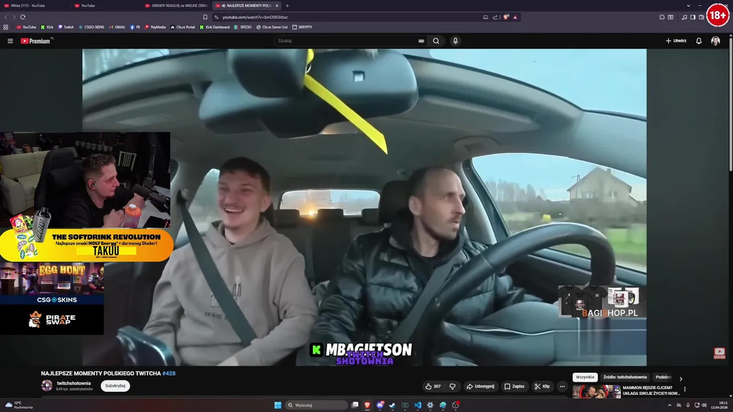The height and width of the screenshot is (412, 733).
Task: Open Brave Rewards triangle icon
Action: (515, 17)
